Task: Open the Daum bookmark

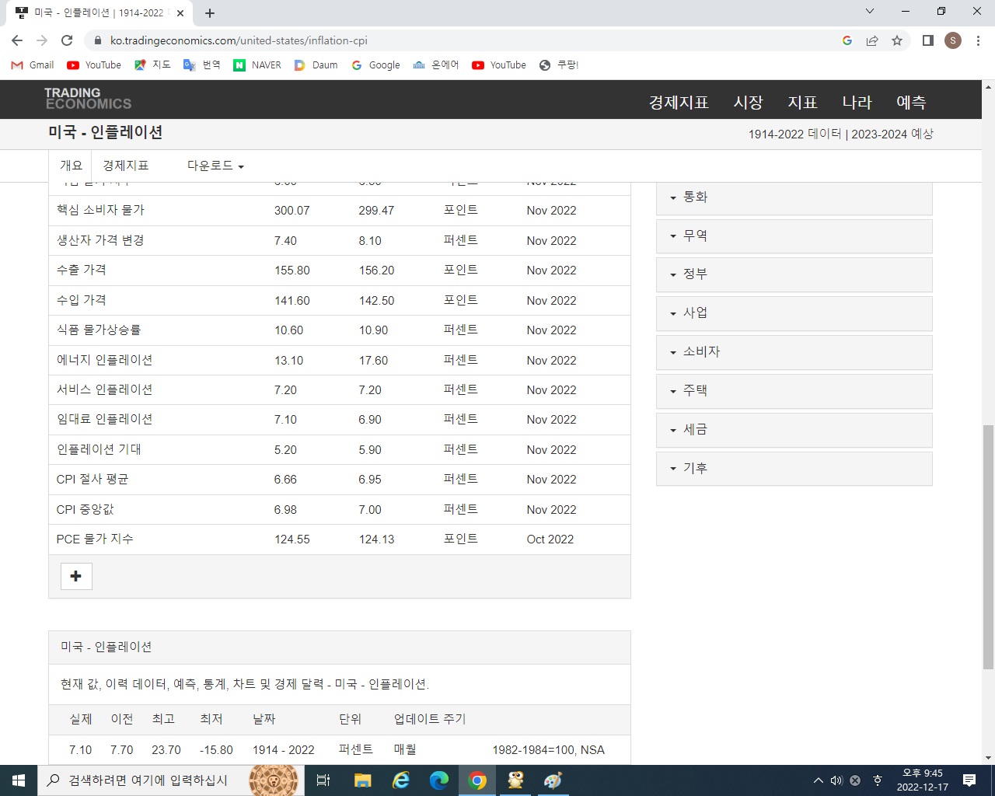Action: pos(316,65)
